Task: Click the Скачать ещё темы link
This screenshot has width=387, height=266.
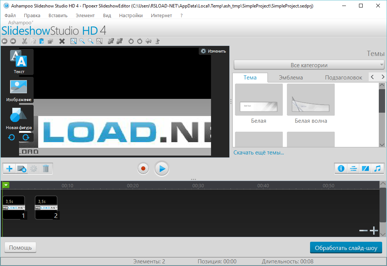Action: pos(258,153)
